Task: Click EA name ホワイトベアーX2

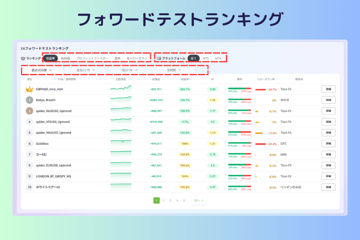Action: coord(48,187)
